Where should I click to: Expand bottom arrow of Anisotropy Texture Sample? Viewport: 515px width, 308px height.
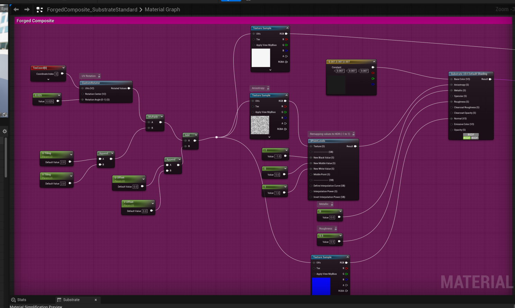(269, 137)
